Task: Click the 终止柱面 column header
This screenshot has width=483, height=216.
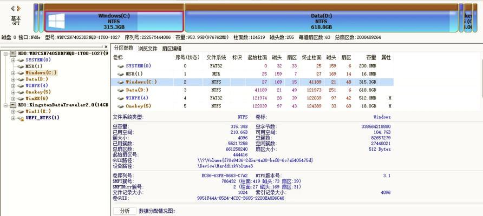Action: point(312,57)
